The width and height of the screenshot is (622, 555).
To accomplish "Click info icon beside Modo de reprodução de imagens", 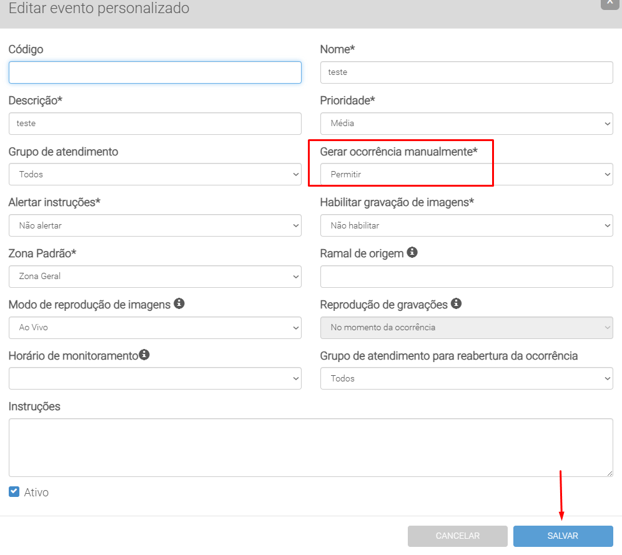I will (x=179, y=304).
